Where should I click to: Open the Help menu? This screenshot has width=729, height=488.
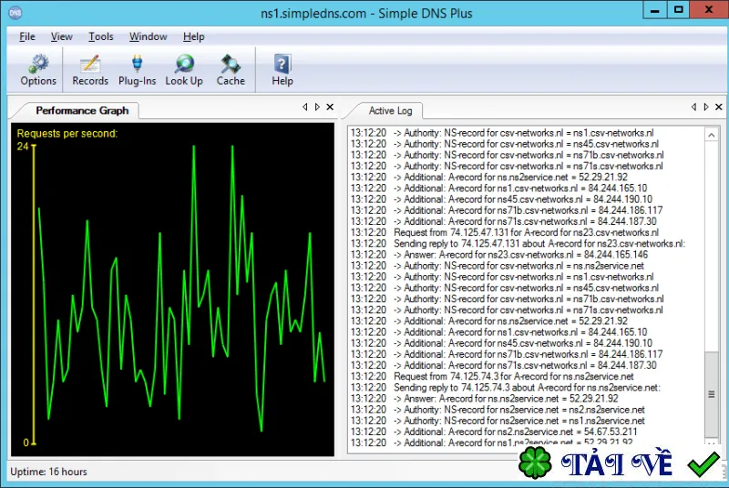(x=193, y=36)
